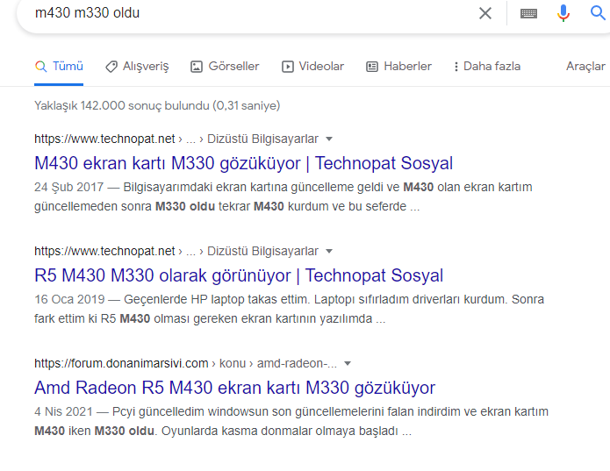610x471 pixels.
Task: Clear the search box with the X icon
Action: 485,13
